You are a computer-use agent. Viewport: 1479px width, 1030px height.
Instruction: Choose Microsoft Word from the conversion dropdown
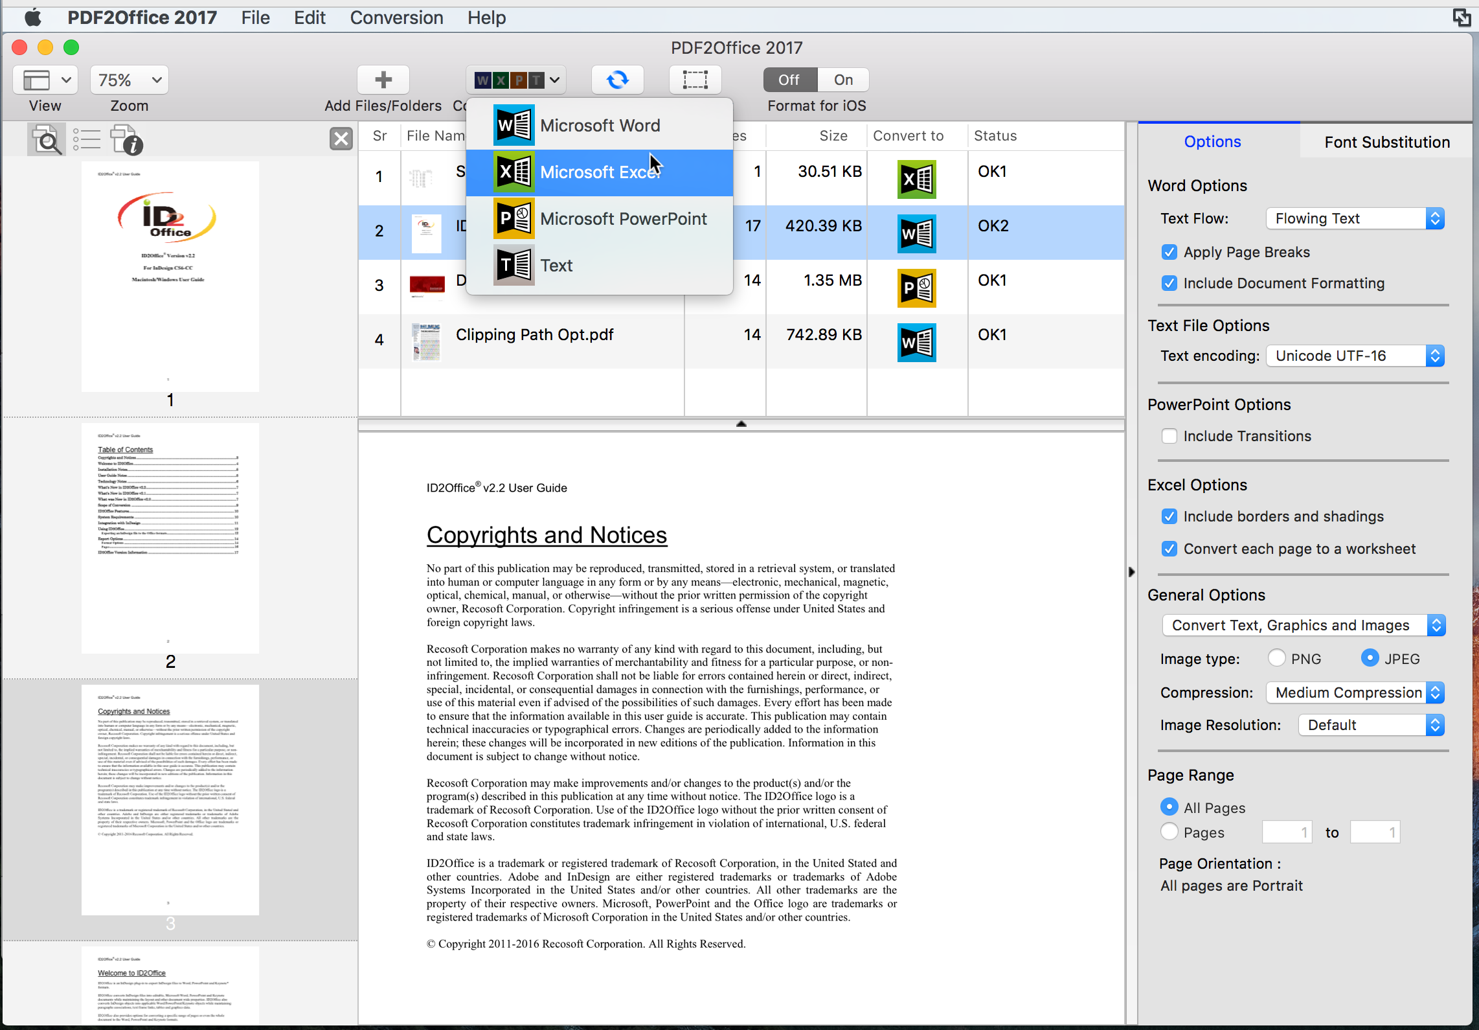(600, 126)
